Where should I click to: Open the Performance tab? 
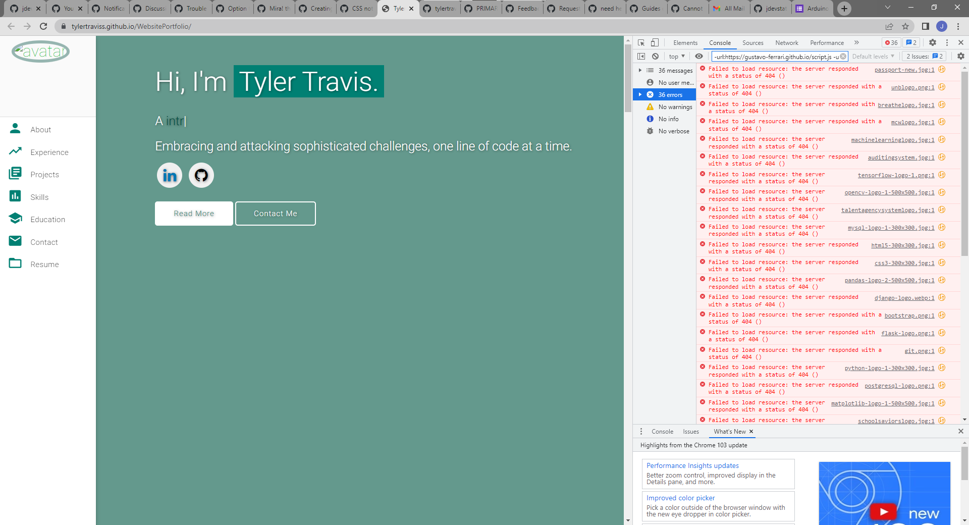pyautogui.click(x=827, y=43)
